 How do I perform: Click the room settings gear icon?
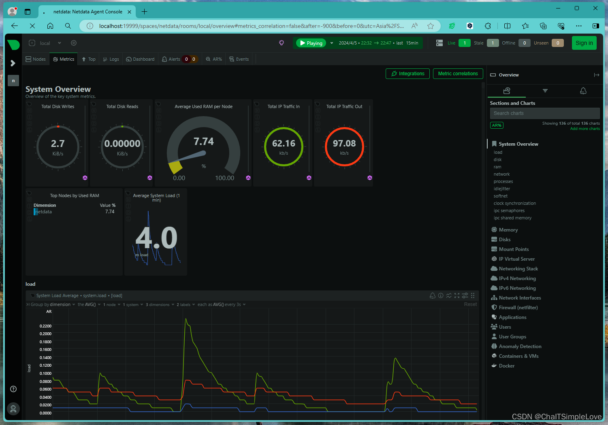74,43
